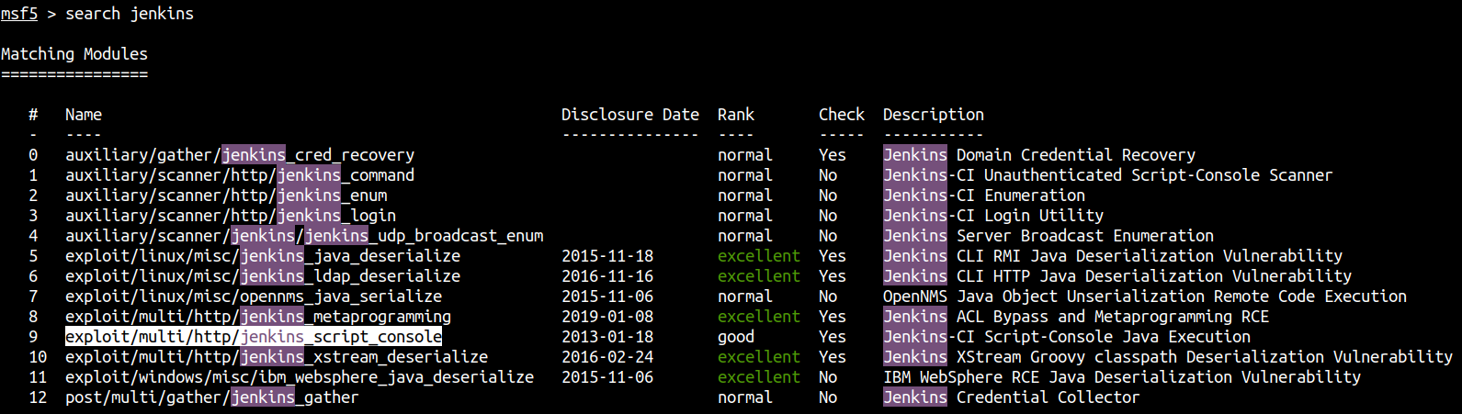Click the 'Description' column header
1462x414 pixels.
point(934,115)
